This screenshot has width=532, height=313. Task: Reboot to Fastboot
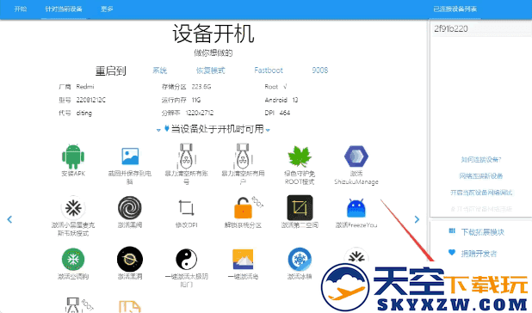tap(269, 71)
